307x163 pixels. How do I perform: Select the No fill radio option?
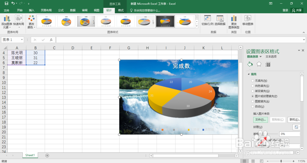[253, 81]
